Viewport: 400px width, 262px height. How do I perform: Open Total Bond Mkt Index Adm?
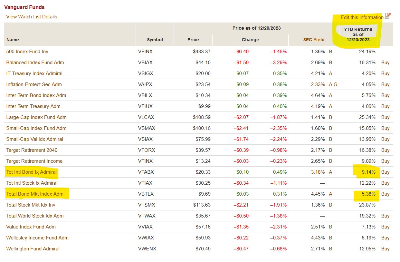coord(35,194)
